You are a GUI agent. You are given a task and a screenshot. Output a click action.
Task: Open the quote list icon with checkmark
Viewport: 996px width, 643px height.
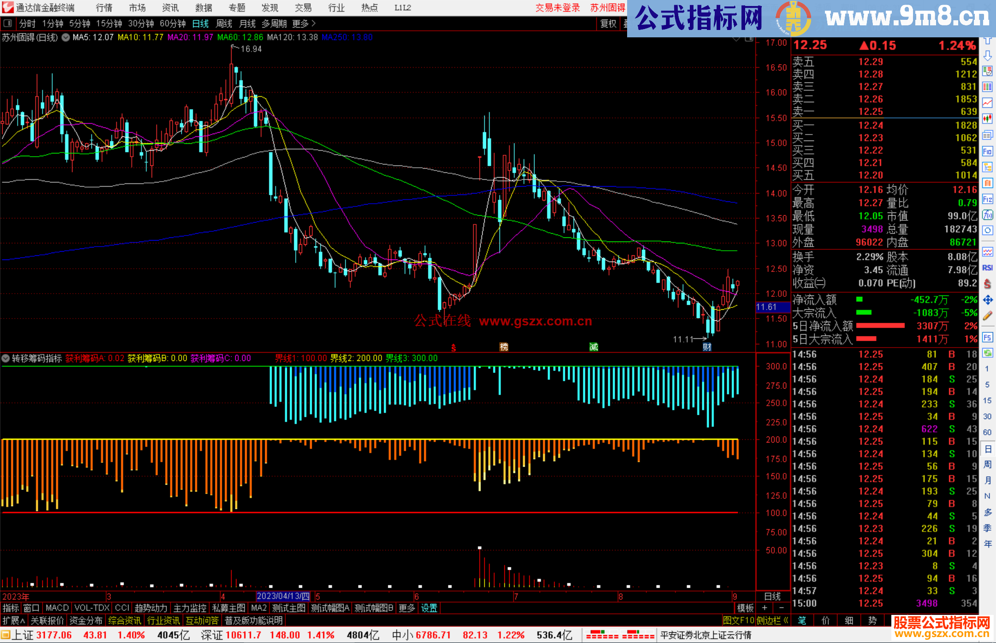[x=987, y=71]
